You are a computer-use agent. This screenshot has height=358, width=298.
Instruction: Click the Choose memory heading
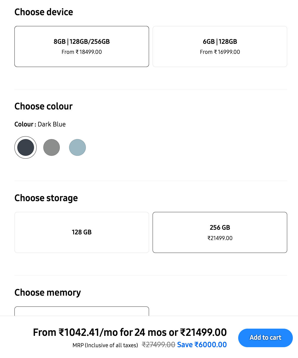click(47, 293)
